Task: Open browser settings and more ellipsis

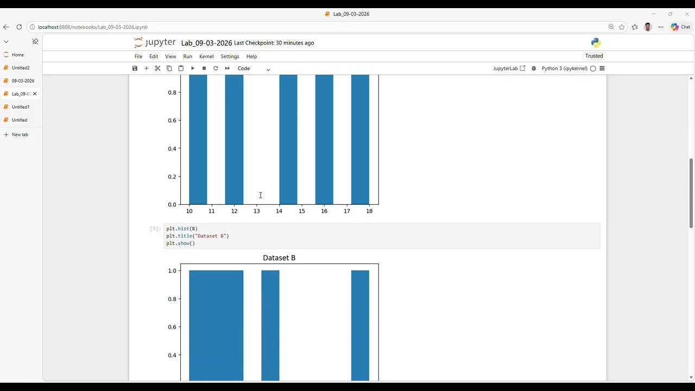Action: pyautogui.click(x=661, y=27)
